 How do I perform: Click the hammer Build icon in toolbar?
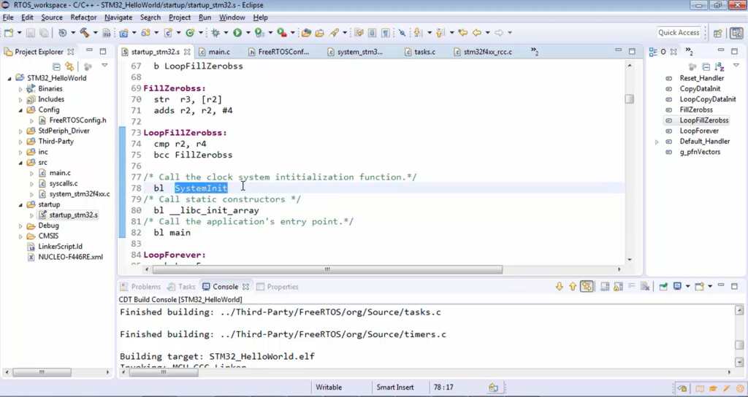click(85, 33)
